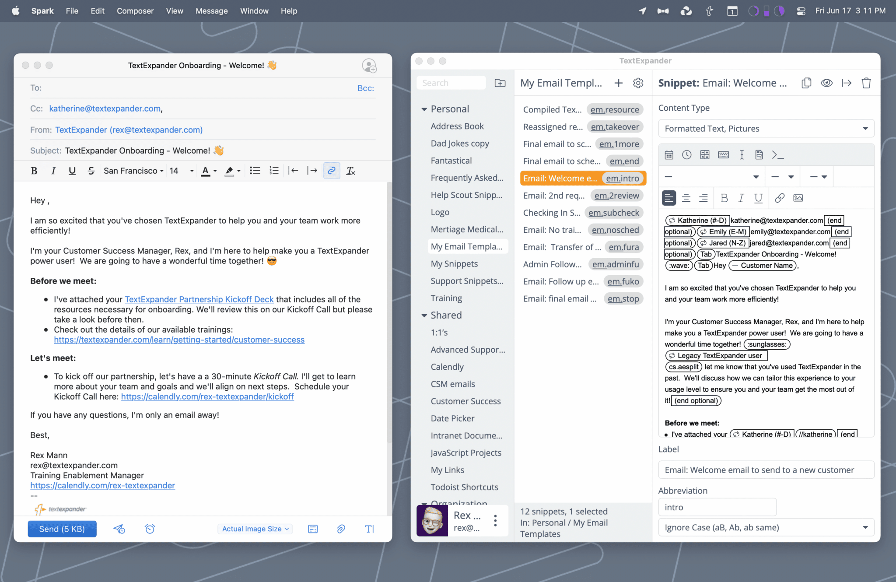Viewport: 896px width, 582px height.
Task: Select the Checking In snippet em.subcheck
Action: coord(583,213)
